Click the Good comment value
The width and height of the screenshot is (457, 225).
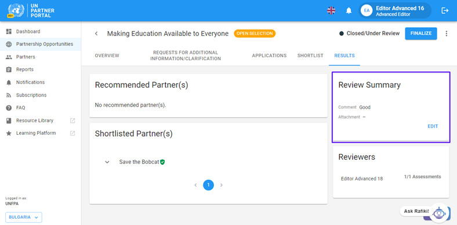coord(365,107)
